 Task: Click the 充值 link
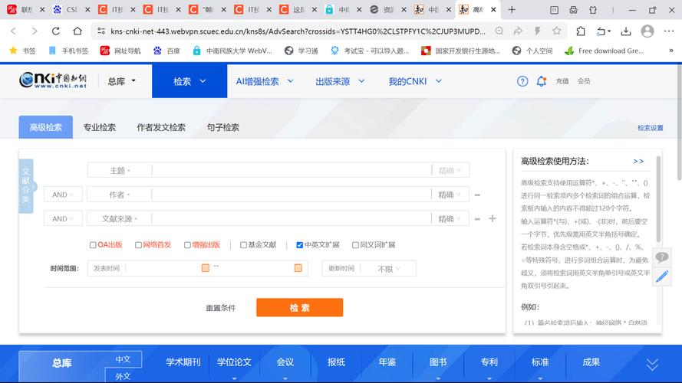(562, 81)
